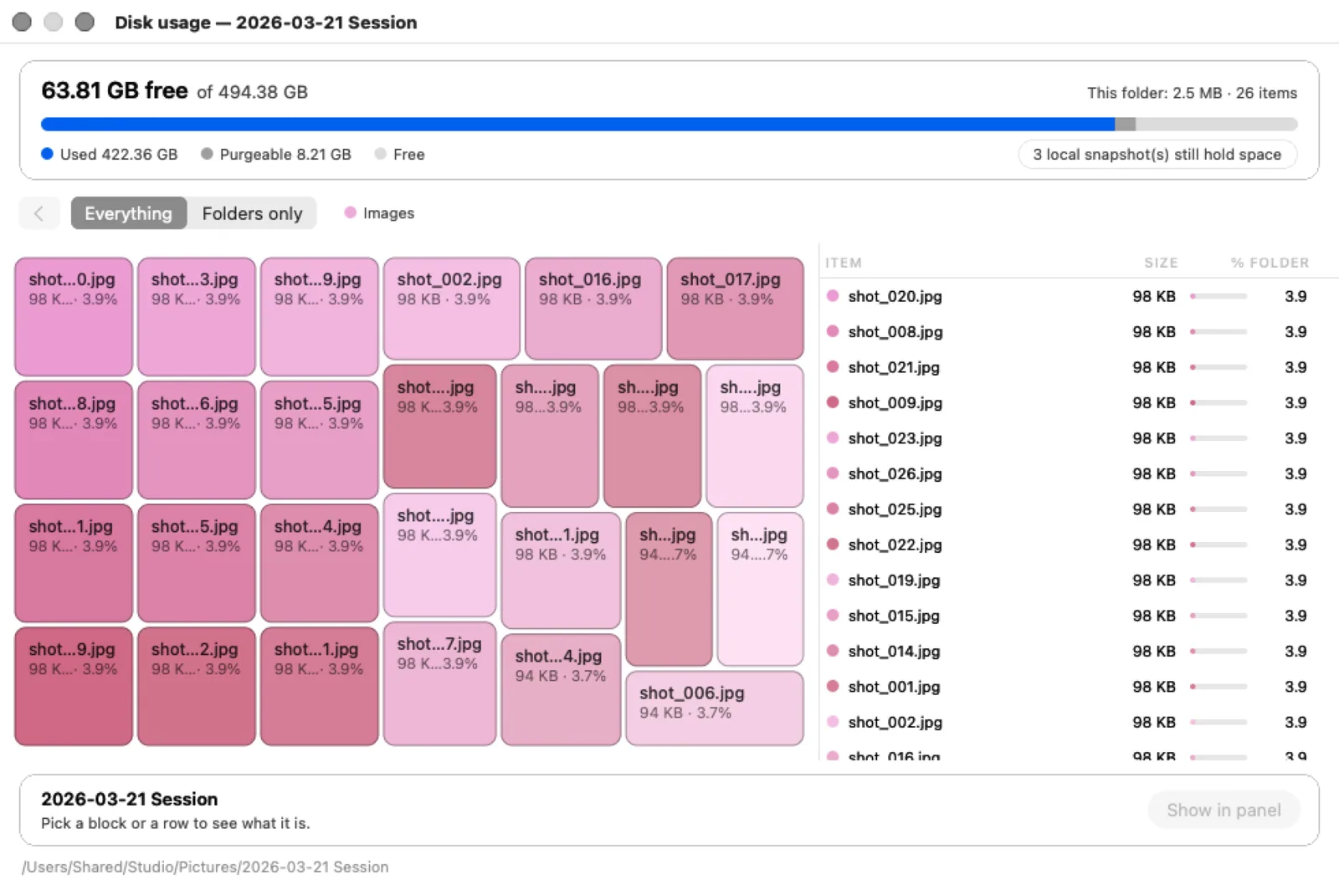Click the blue dot beside Used 422.36 GB

tap(47, 154)
